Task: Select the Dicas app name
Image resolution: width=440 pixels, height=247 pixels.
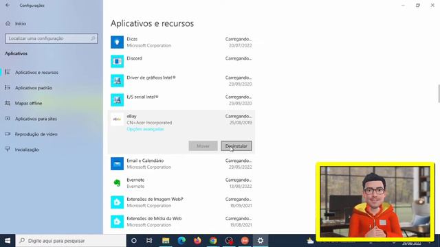Action: pyautogui.click(x=132, y=39)
